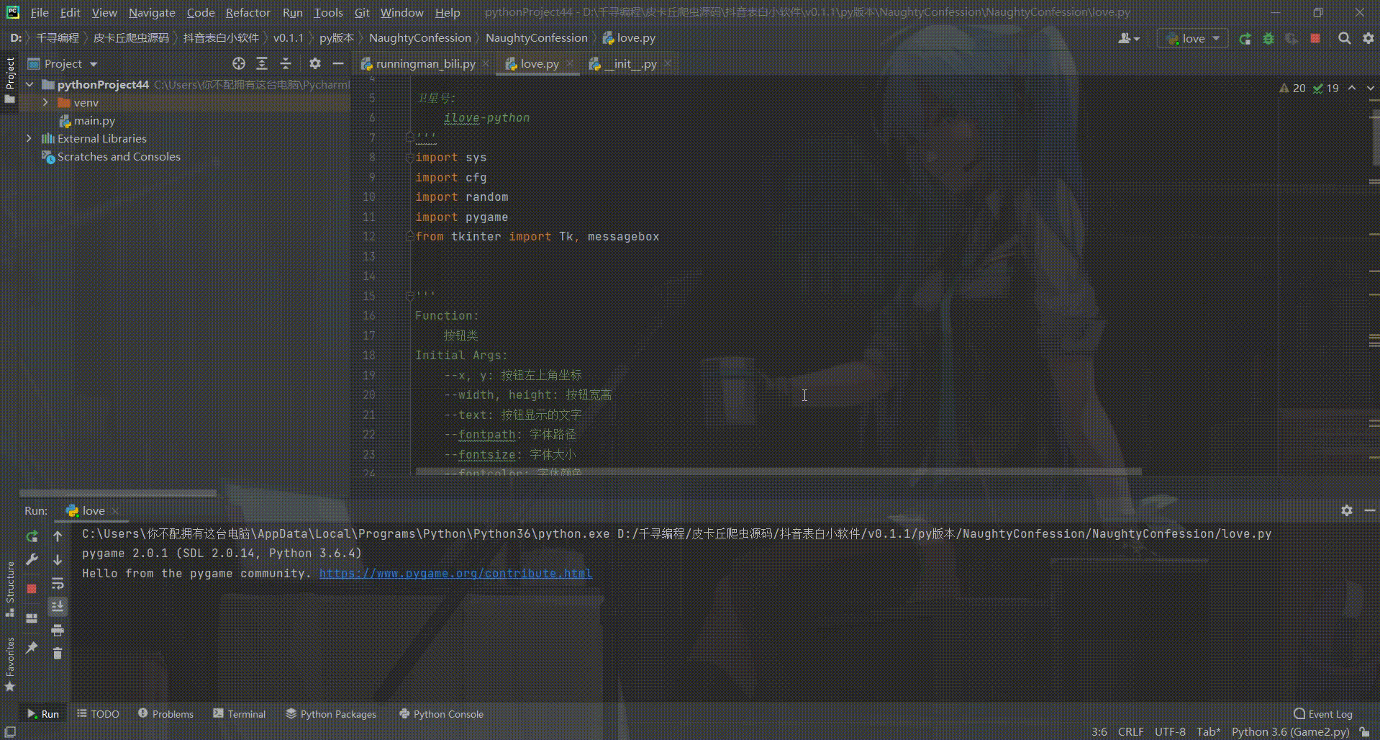Click the Debug bug icon in toolbar
Image resolution: width=1380 pixels, height=740 pixels.
(1268, 39)
